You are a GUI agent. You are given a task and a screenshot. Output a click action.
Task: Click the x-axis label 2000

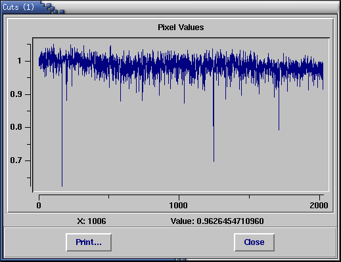[319, 206]
